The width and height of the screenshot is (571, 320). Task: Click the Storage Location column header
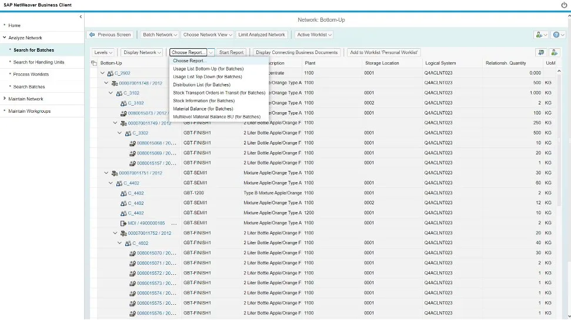(x=382, y=63)
